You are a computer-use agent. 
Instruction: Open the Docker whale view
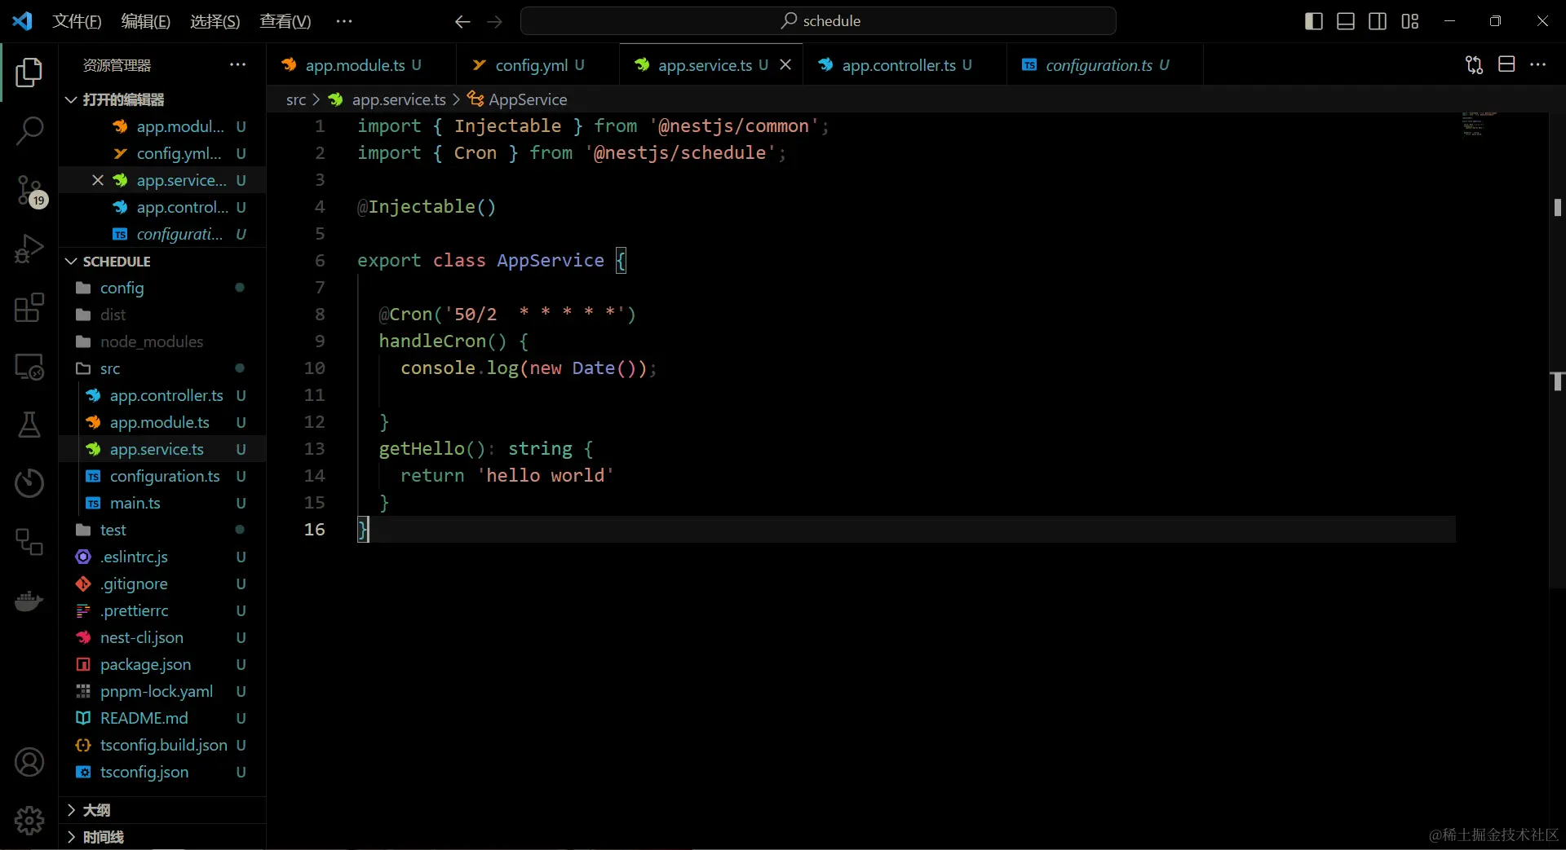29,601
